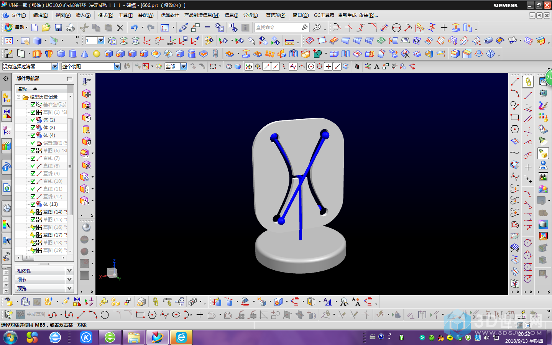
Task: Uncheck the 体 (2) feature checkbox
Action: point(33,120)
